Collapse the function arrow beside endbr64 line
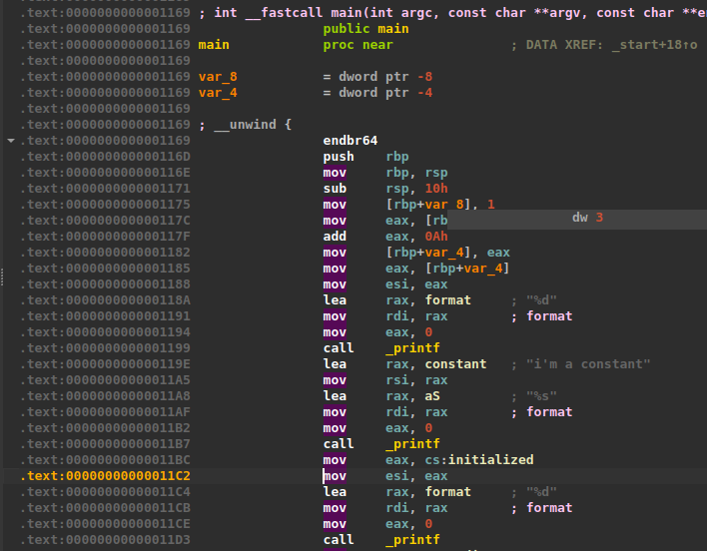This screenshot has width=707, height=551. (x=11, y=141)
